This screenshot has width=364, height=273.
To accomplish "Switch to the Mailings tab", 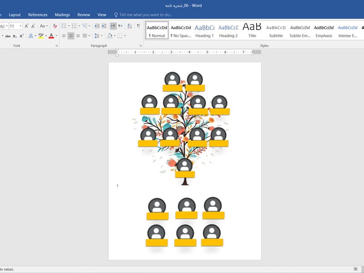I will 62,15.
